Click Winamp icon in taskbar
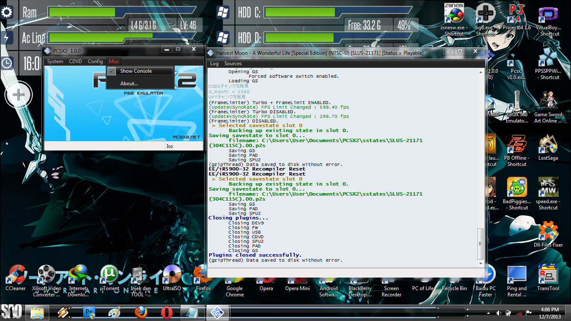The width and height of the screenshot is (571, 321). [63, 313]
